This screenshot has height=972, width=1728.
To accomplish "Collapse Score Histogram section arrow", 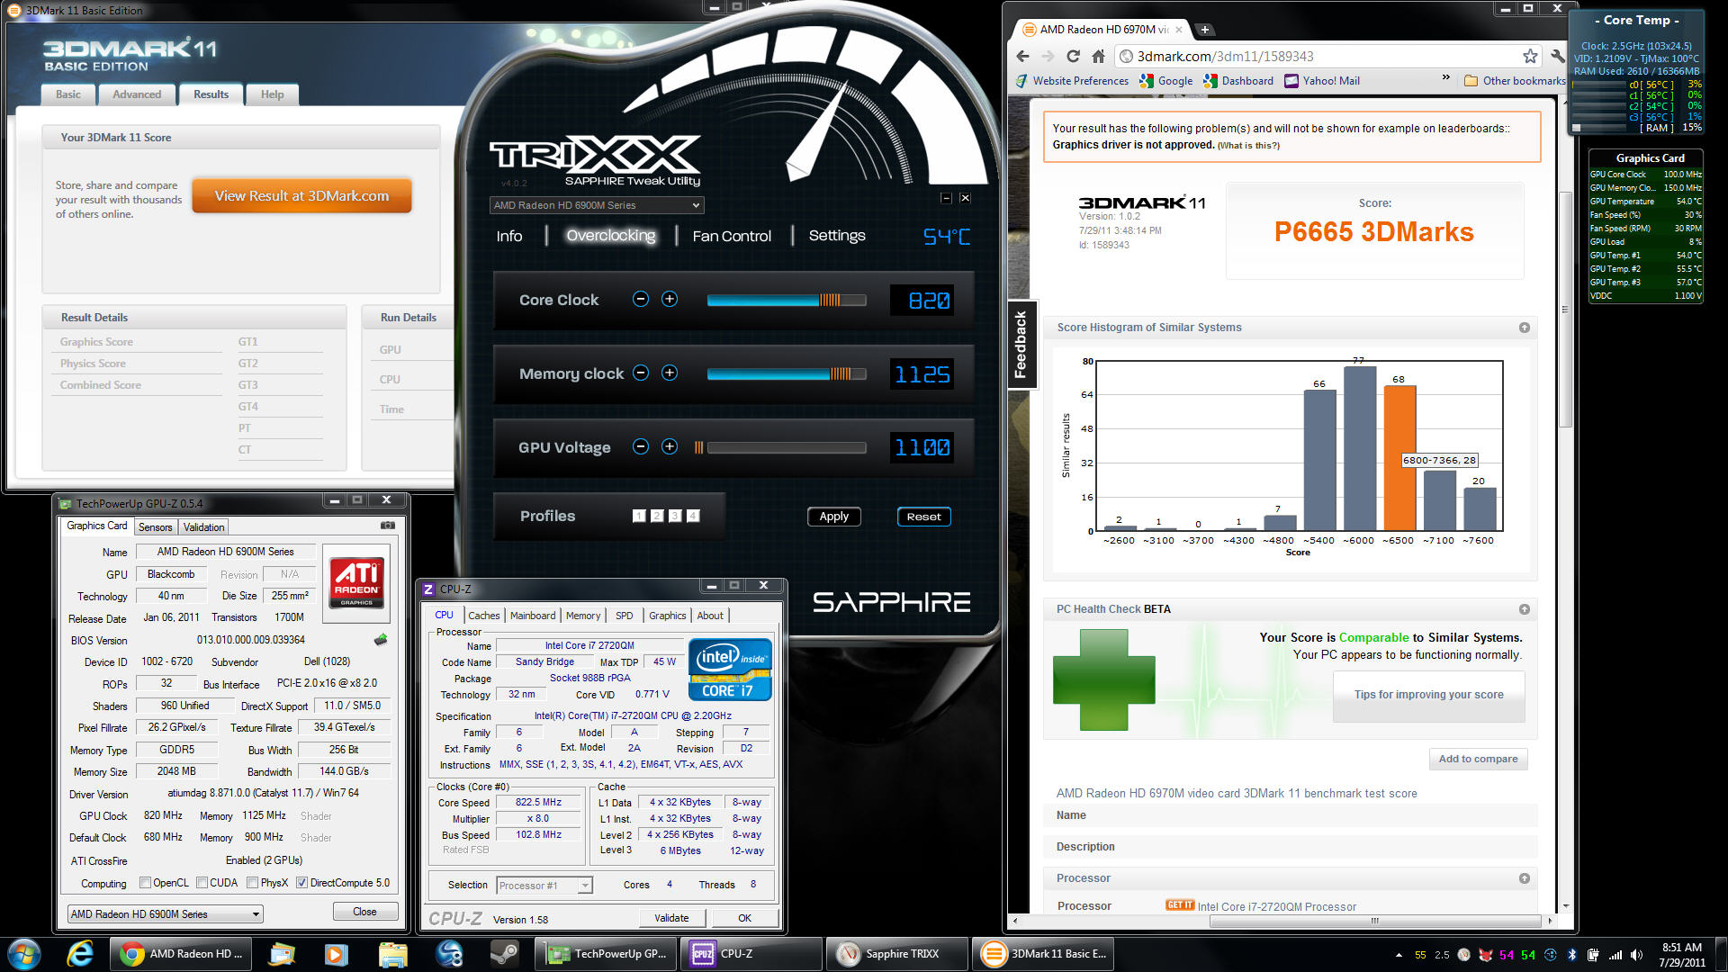I will [x=1525, y=328].
